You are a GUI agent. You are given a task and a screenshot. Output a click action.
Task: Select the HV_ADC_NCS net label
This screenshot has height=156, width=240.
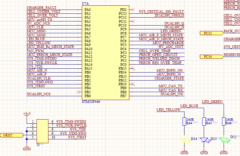pyautogui.click(x=38, y=23)
